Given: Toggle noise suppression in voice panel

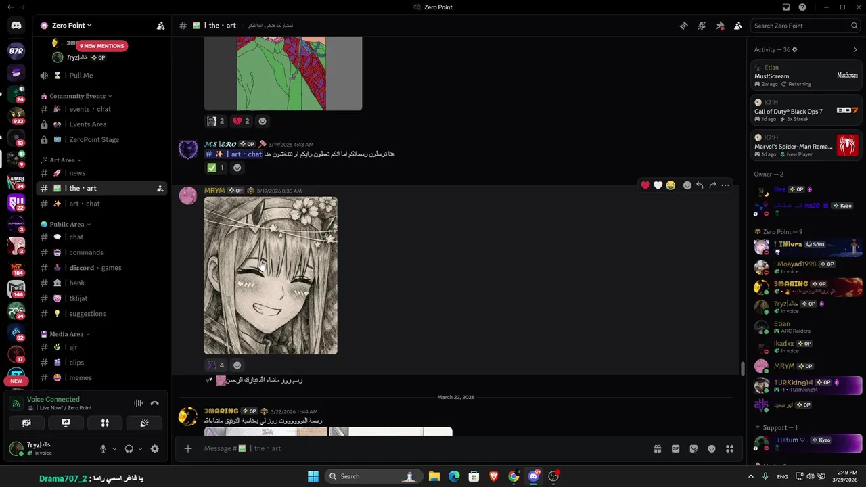Looking at the screenshot, I should pos(138,403).
